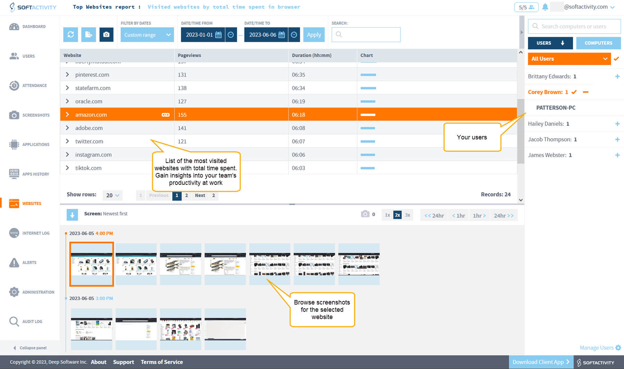This screenshot has width=624, height=369.
Task: Click the 5/5 user licenses badge
Action: click(526, 7)
